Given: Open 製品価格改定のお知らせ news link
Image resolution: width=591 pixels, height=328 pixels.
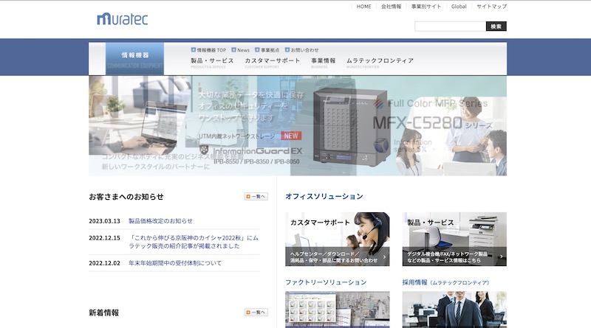Looking at the screenshot, I should tap(160, 221).
